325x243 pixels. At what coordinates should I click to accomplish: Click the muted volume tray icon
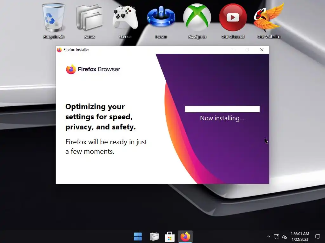[284, 237]
